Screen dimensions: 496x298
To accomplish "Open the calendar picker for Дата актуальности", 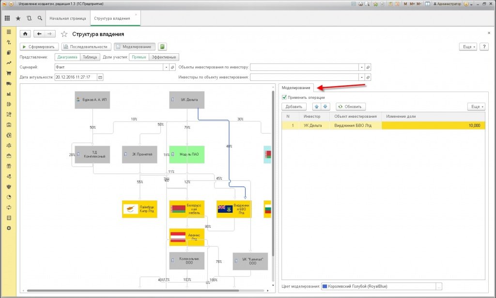I will [x=100, y=77].
